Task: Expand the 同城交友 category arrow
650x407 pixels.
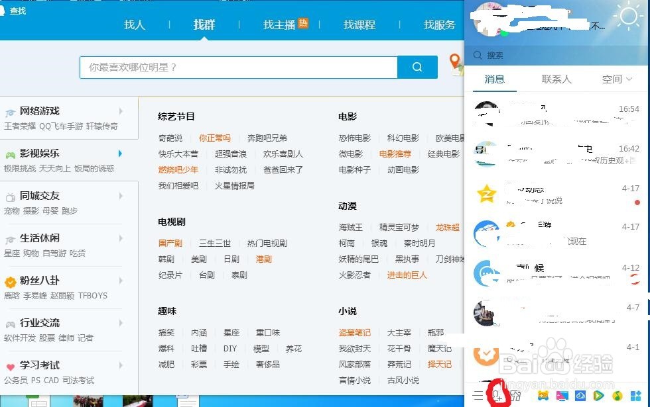Action: click(x=121, y=196)
